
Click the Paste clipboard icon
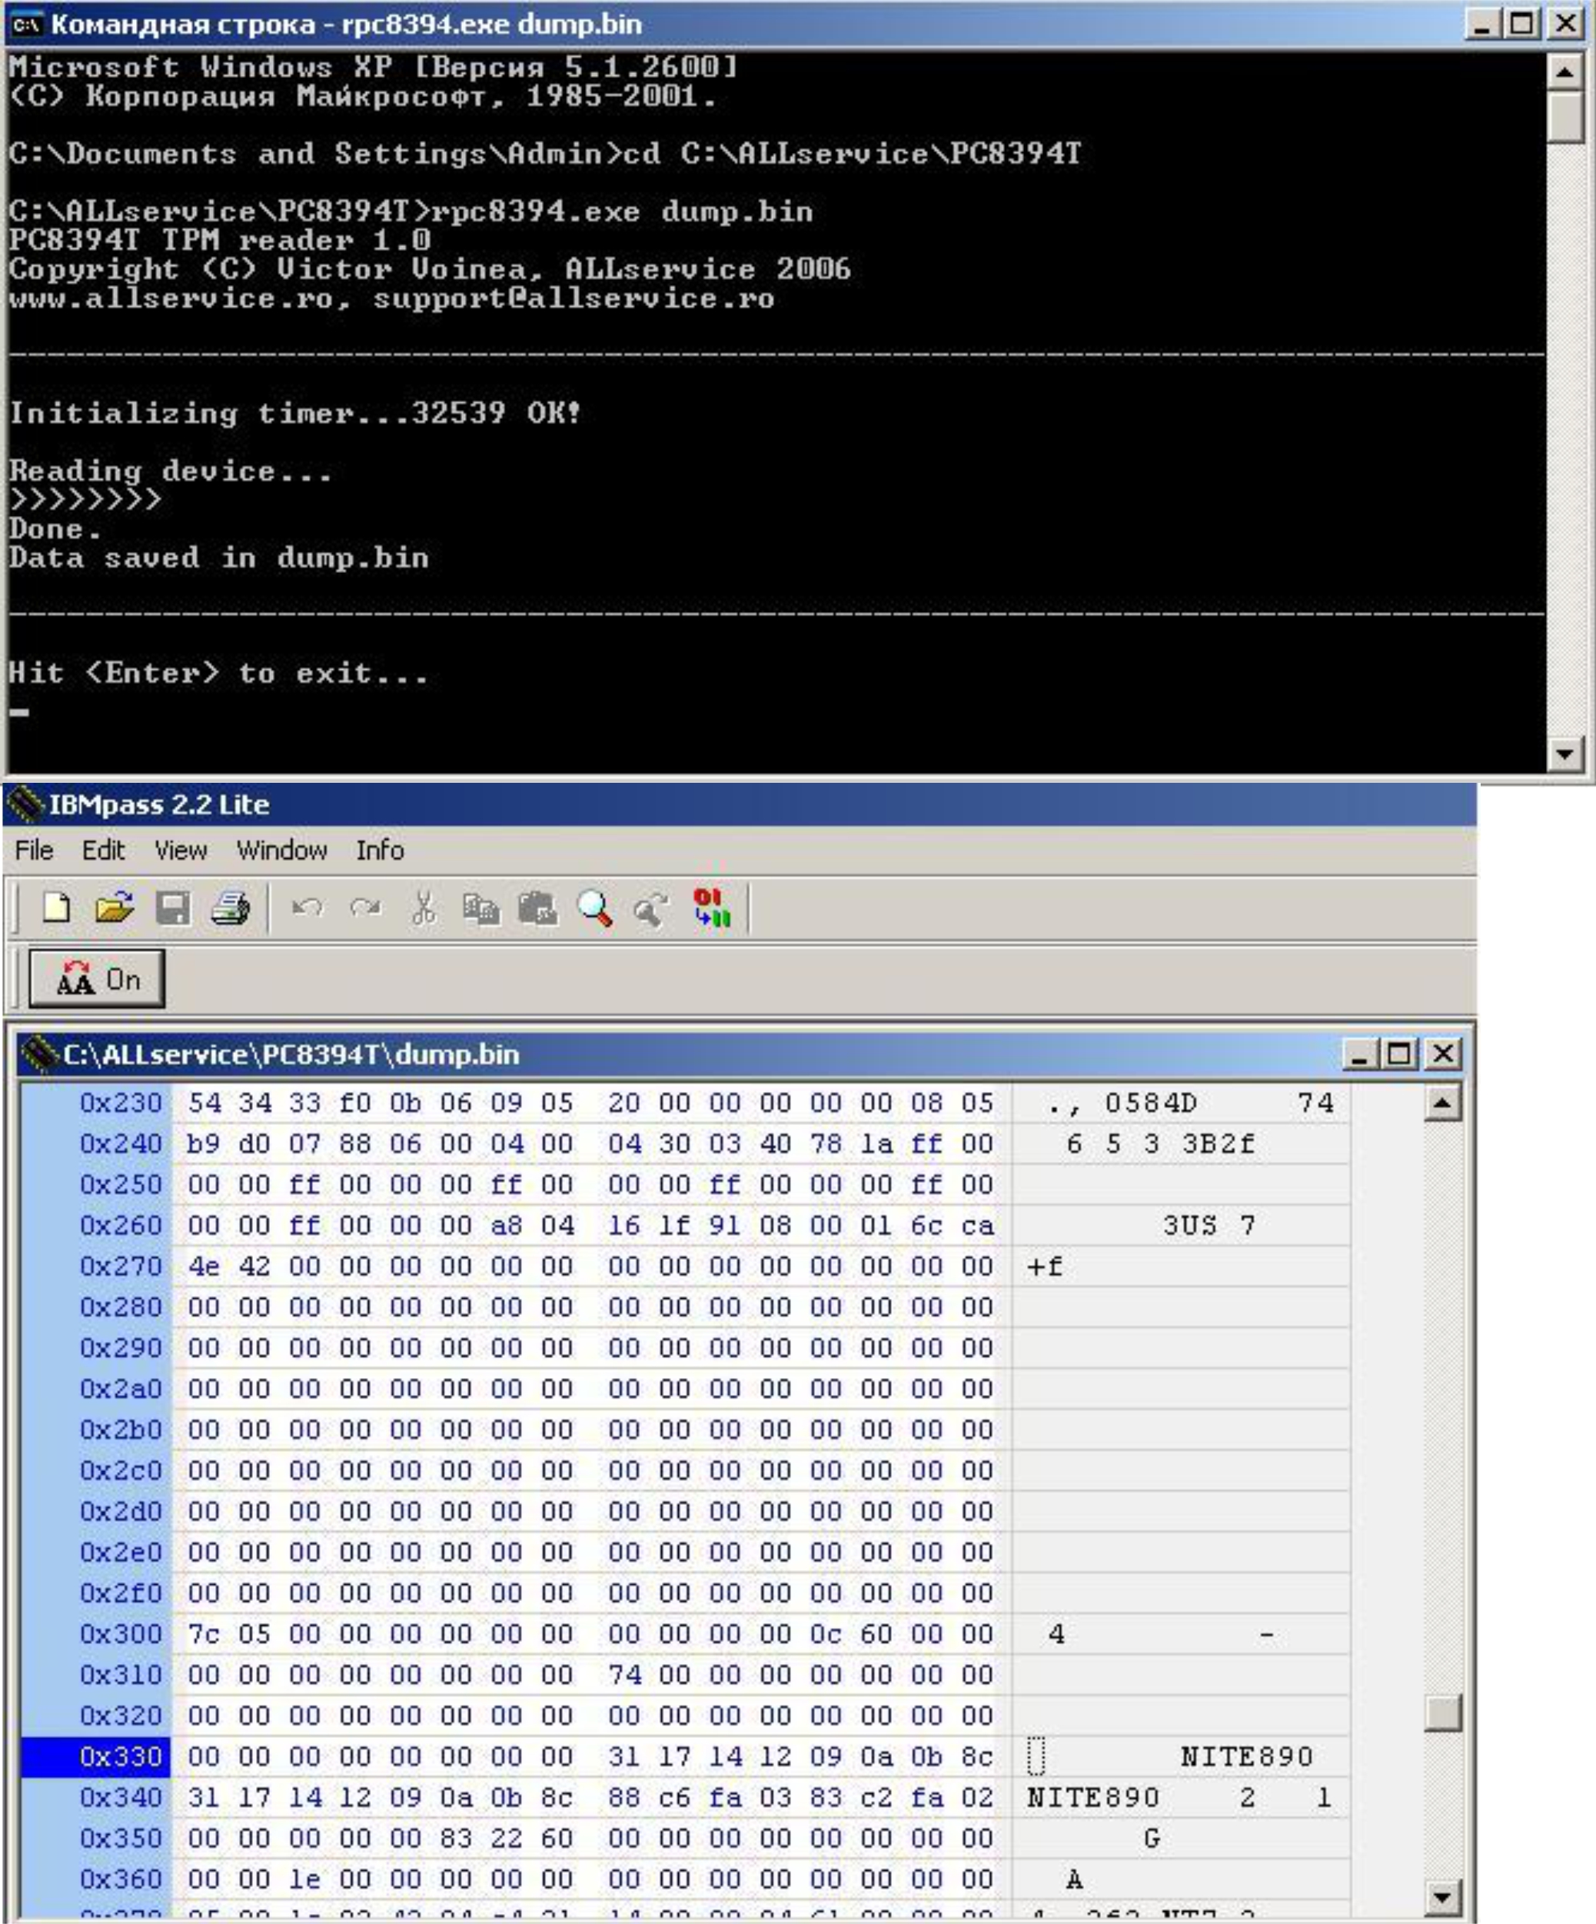[x=538, y=908]
